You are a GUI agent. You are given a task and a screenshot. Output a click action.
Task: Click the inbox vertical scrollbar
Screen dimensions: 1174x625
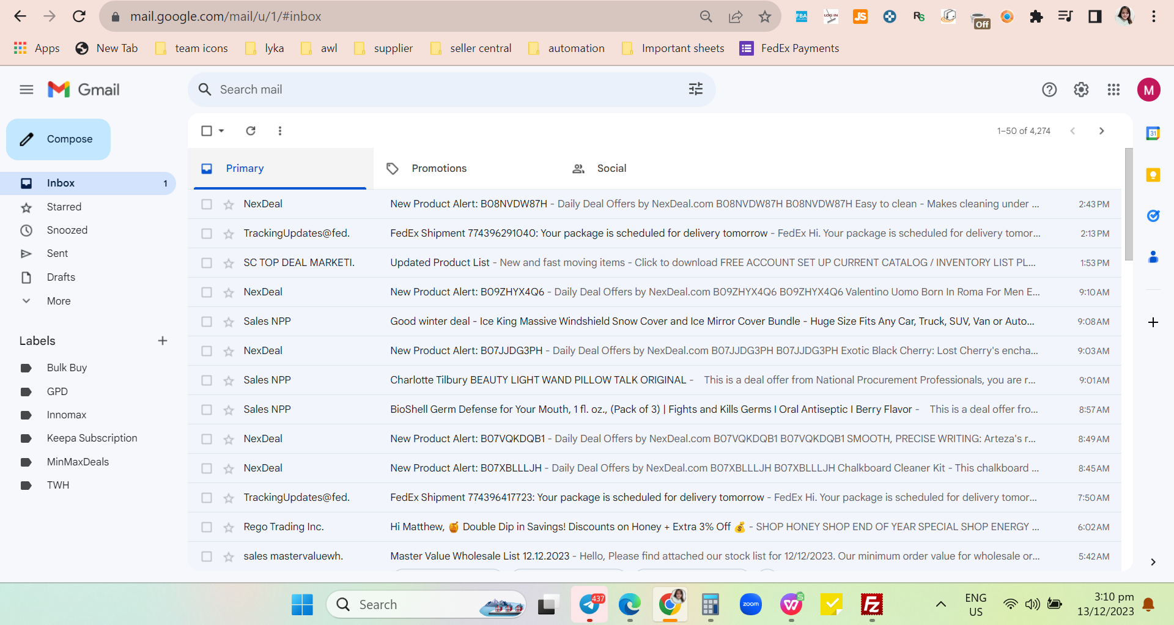coord(1129,205)
